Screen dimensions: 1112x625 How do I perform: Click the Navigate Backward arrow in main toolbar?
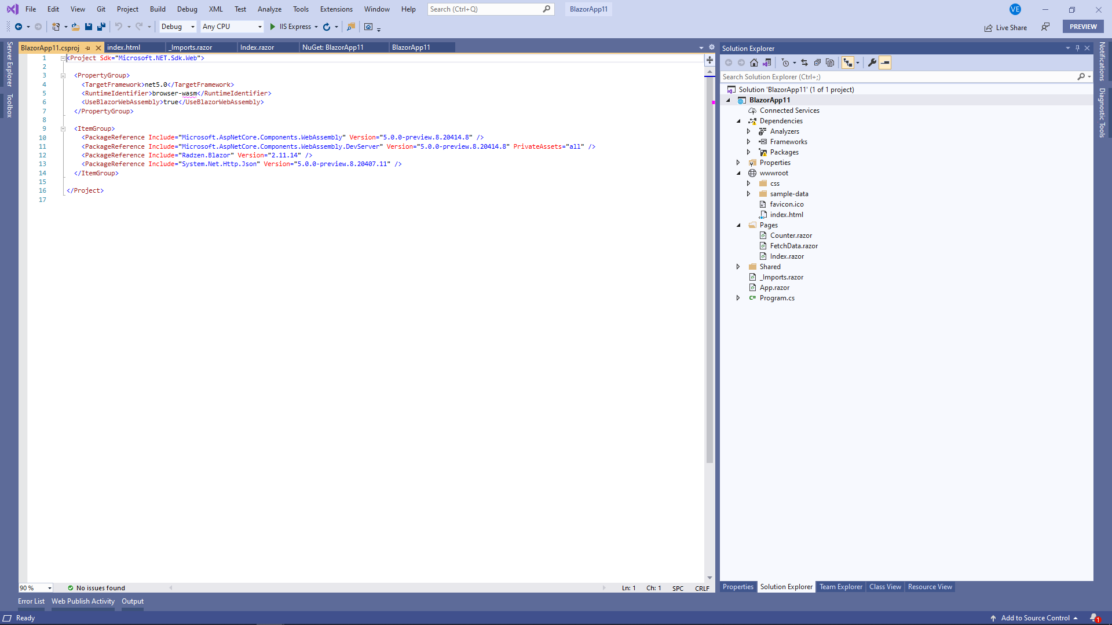[x=19, y=27]
